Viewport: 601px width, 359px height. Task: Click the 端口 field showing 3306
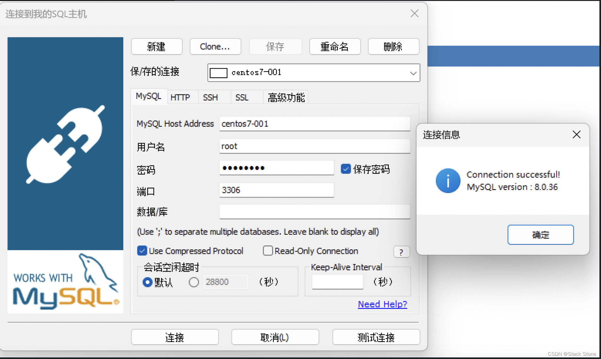coord(276,190)
